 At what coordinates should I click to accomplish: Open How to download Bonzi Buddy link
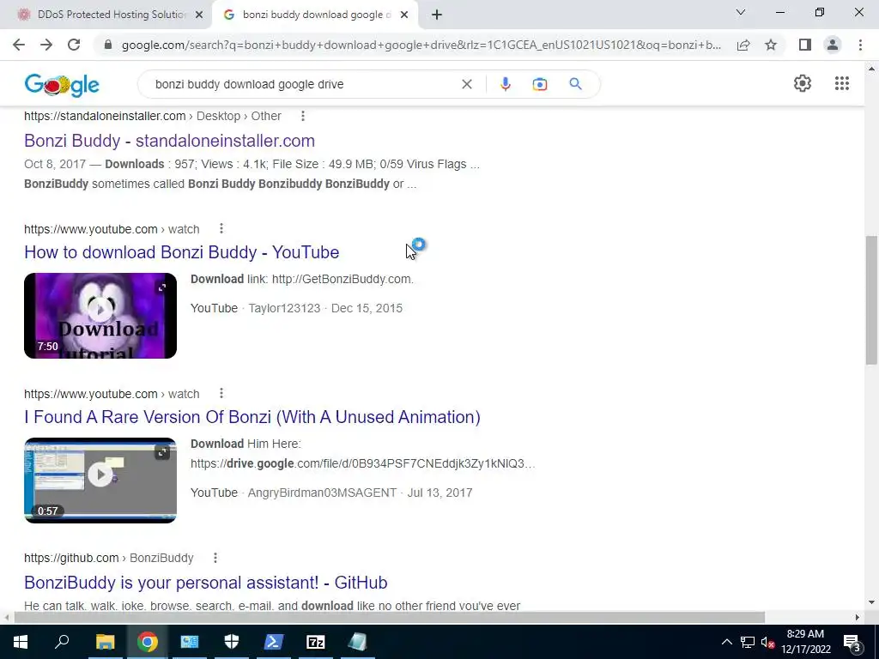pos(182,252)
